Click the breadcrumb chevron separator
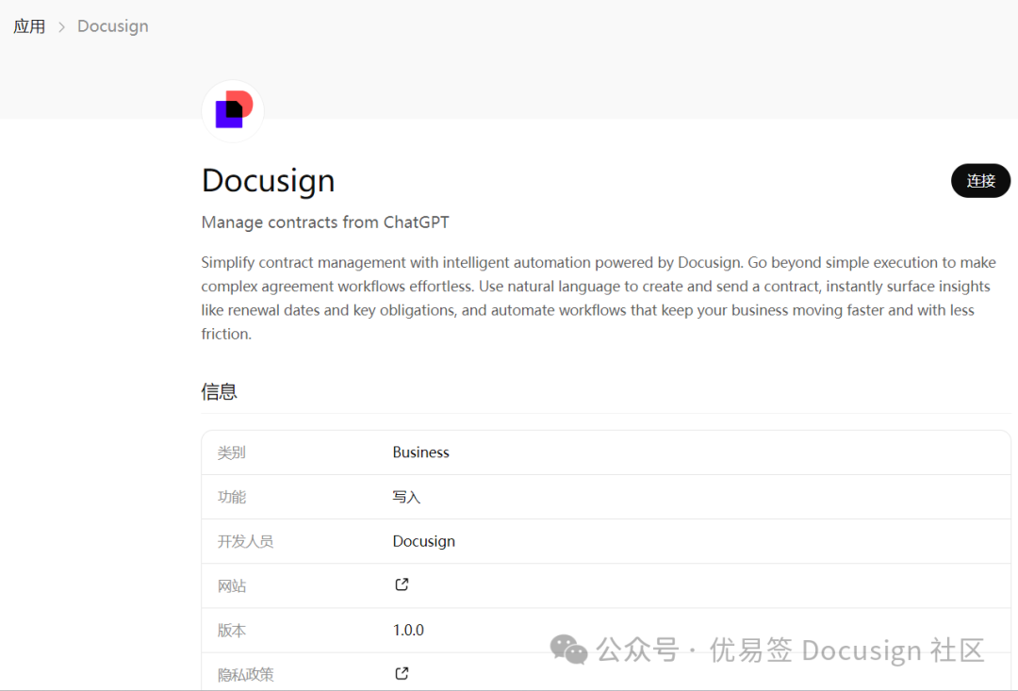The width and height of the screenshot is (1018, 691). [61, 27]
